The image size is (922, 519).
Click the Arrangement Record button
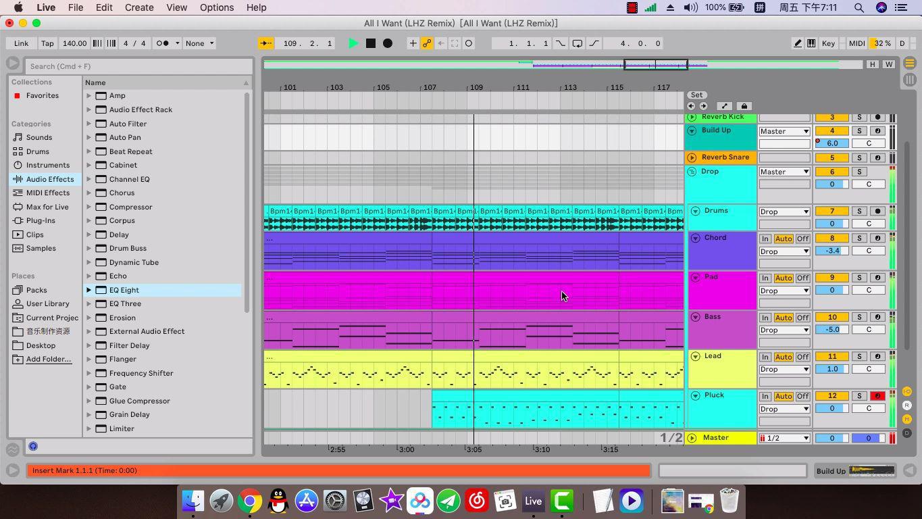[388, 43]
